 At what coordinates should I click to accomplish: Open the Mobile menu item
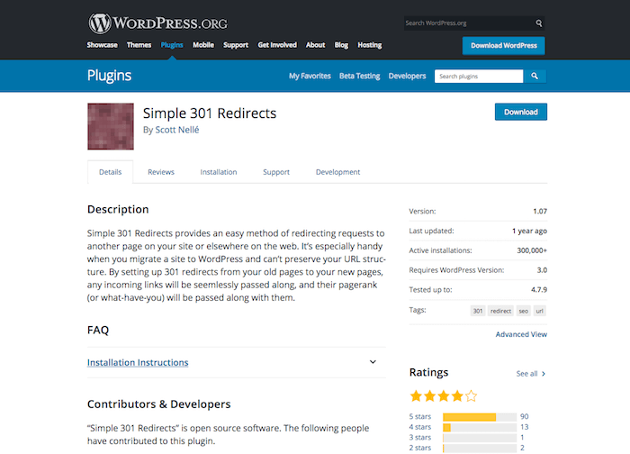click(203, 45)
